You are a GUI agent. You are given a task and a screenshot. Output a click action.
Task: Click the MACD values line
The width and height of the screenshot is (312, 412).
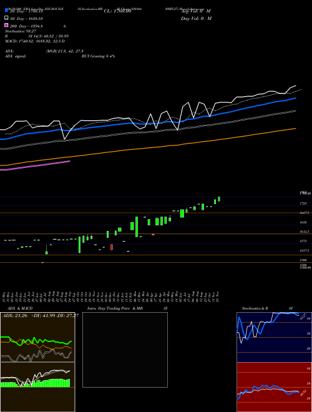35,41
